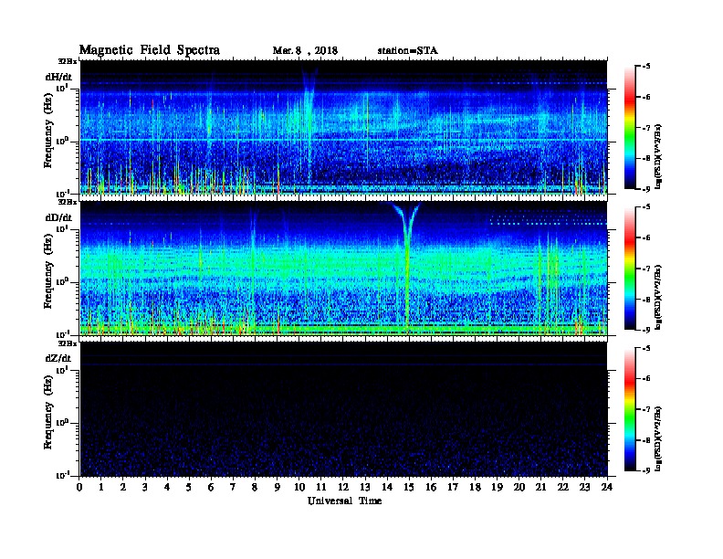Viewport: 723px width, 559px height.
Task: Click the "station=STA" label
Action: point(408,51)
